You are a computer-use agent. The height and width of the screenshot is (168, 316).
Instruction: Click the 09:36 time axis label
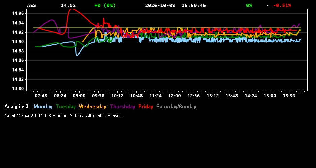coord(98,96)
